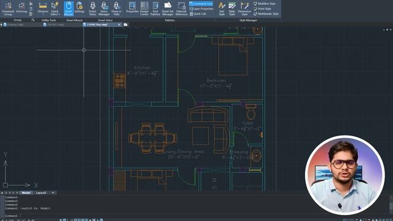Click Show or Hide voice icon
The width and height of the screenshot is (393, 221).
116,9
